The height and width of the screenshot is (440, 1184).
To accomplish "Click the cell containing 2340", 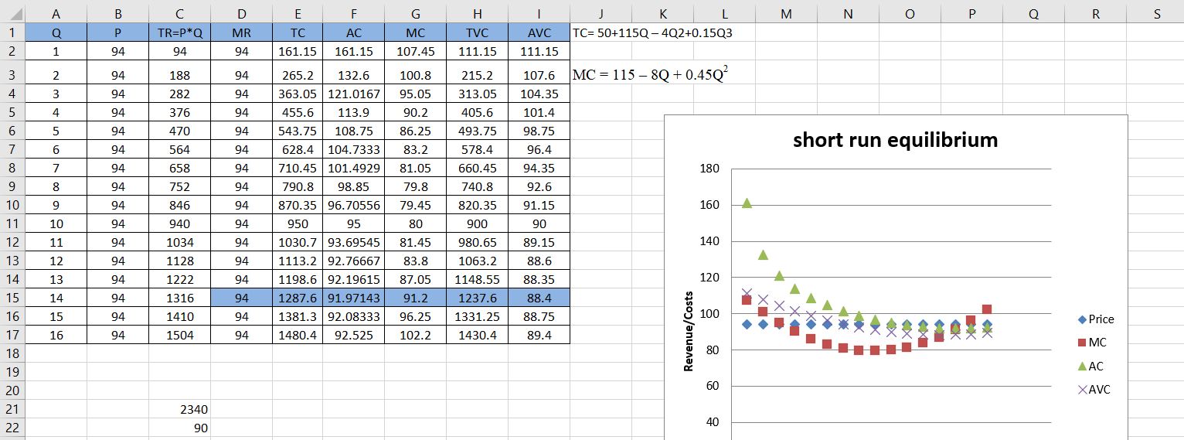I will pos(179,409).
